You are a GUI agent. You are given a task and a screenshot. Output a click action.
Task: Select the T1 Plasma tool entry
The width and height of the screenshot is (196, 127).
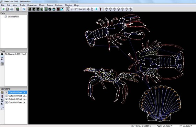[x=15, y=54]
